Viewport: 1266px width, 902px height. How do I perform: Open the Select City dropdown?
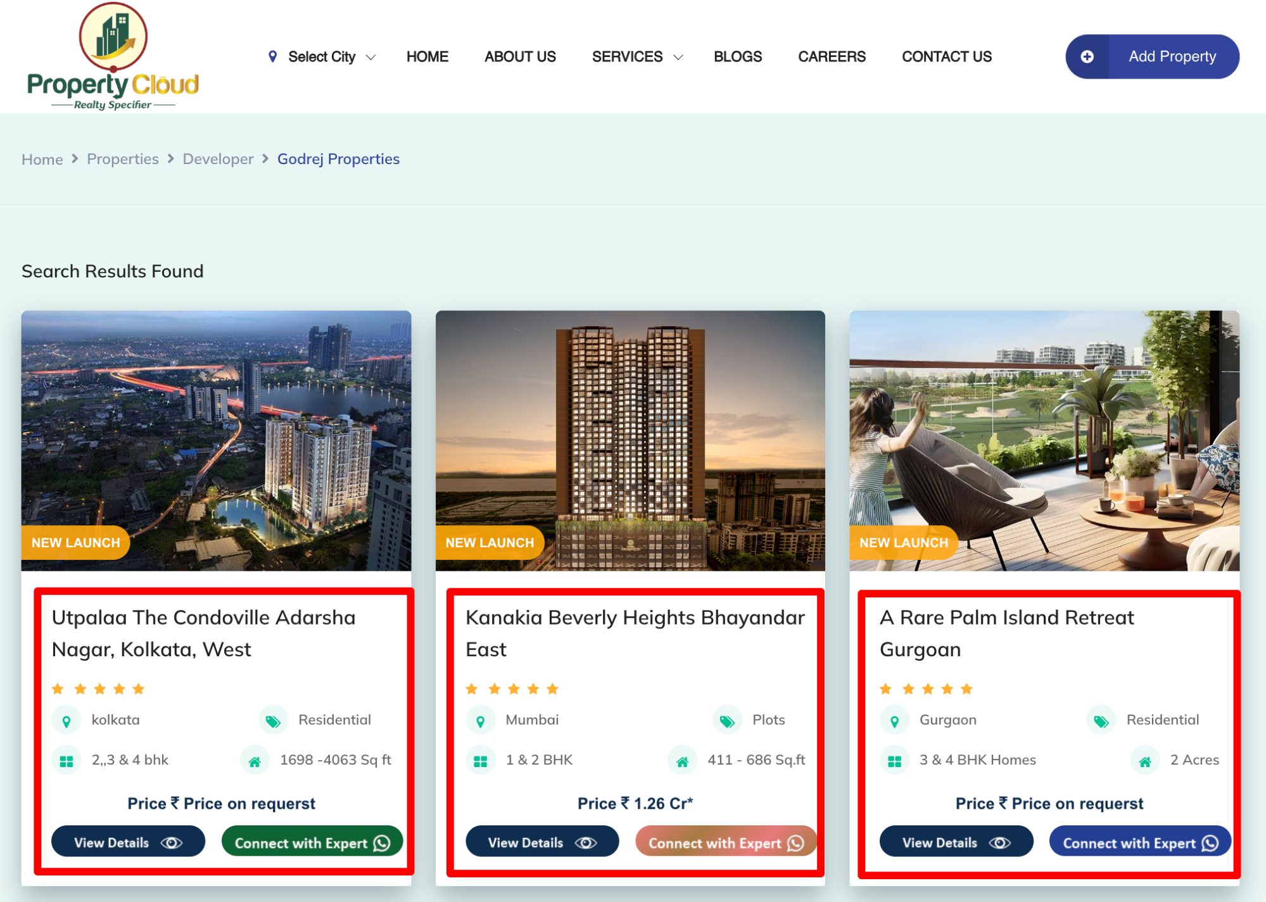322,56
